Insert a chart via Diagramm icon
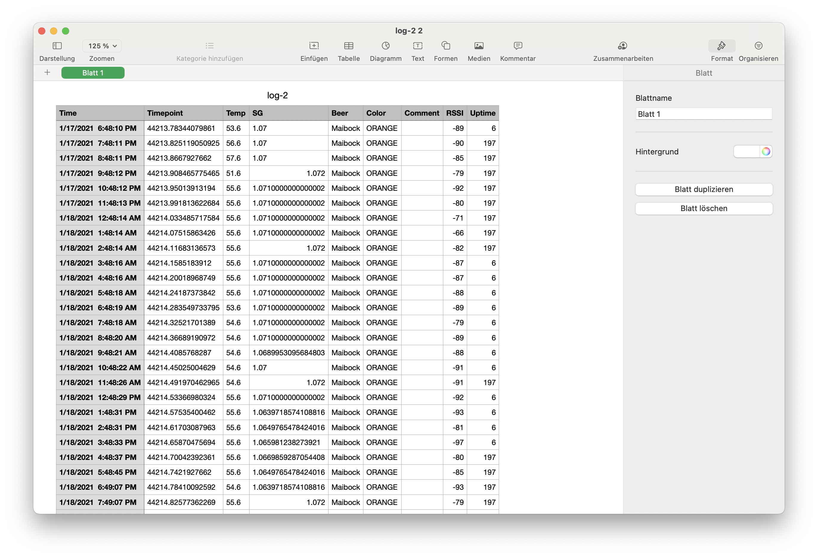The width and height of the screenshot is (818, 558). tap(385, 46)
